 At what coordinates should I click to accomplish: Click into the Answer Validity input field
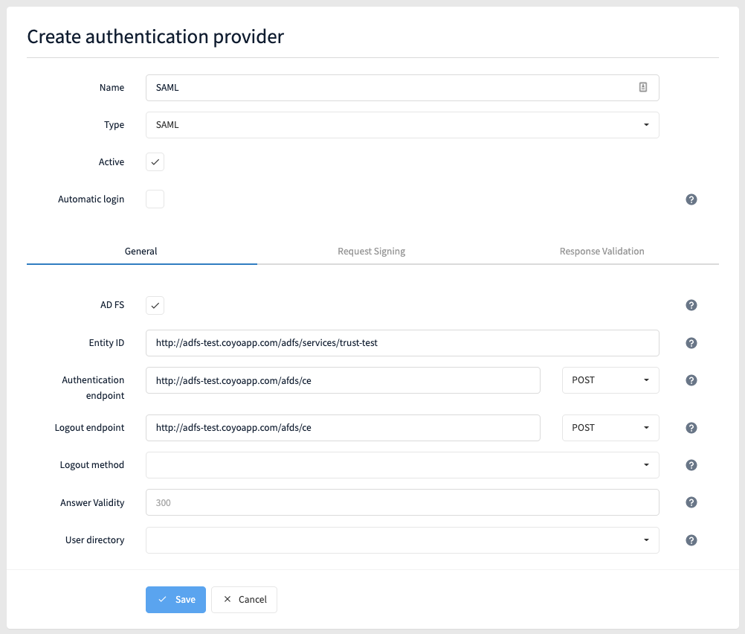402,503
